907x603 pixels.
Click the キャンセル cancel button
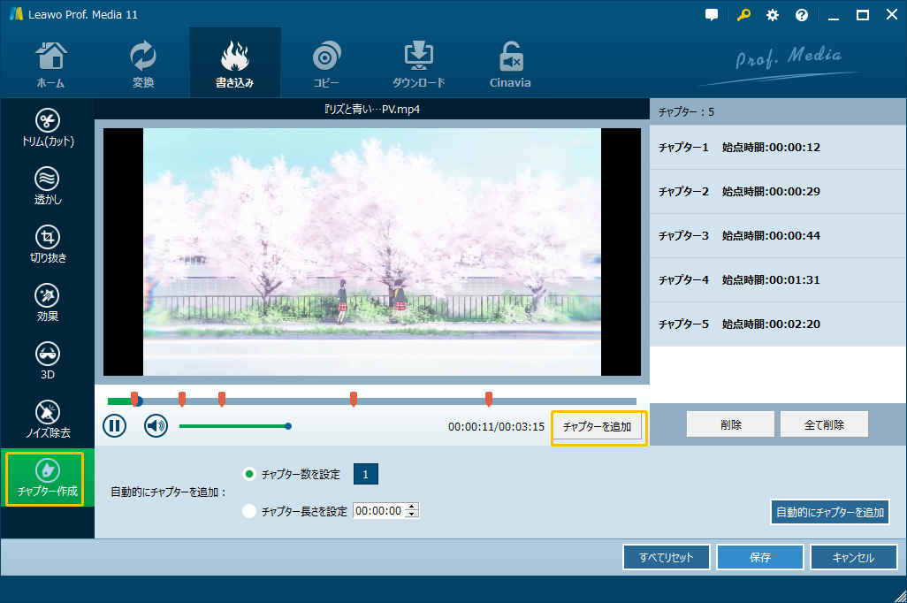coord(854,557)
